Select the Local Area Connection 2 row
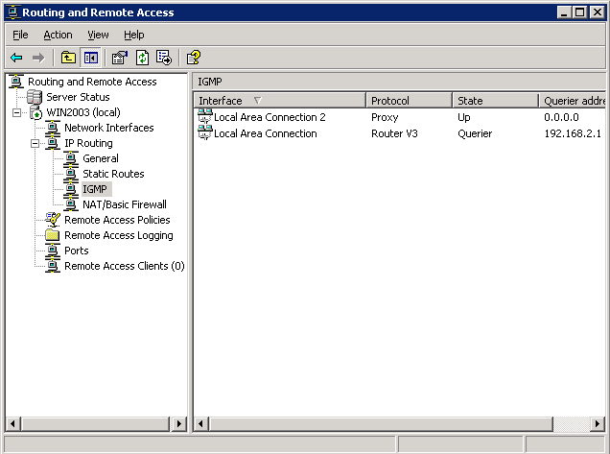 click(270, 117)
